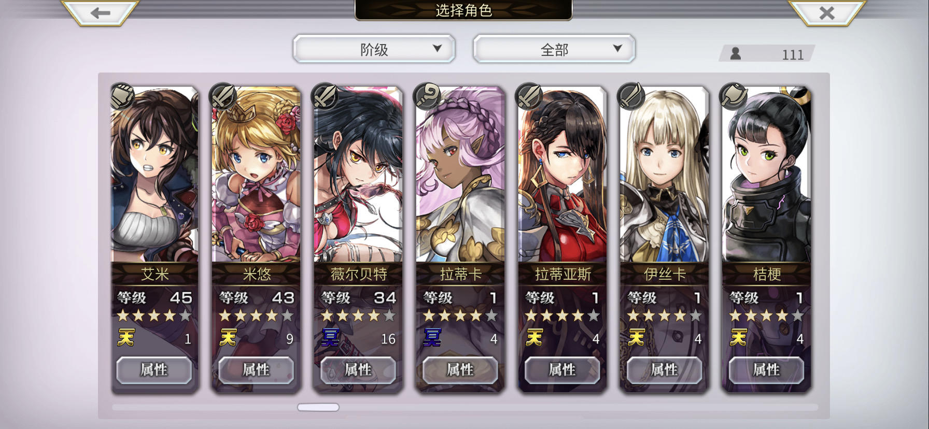Image resolution: width=929 pixels, height=429 pixels.
Task: Show 属性 of 薇尔贝特
Action: click(358, 370)
